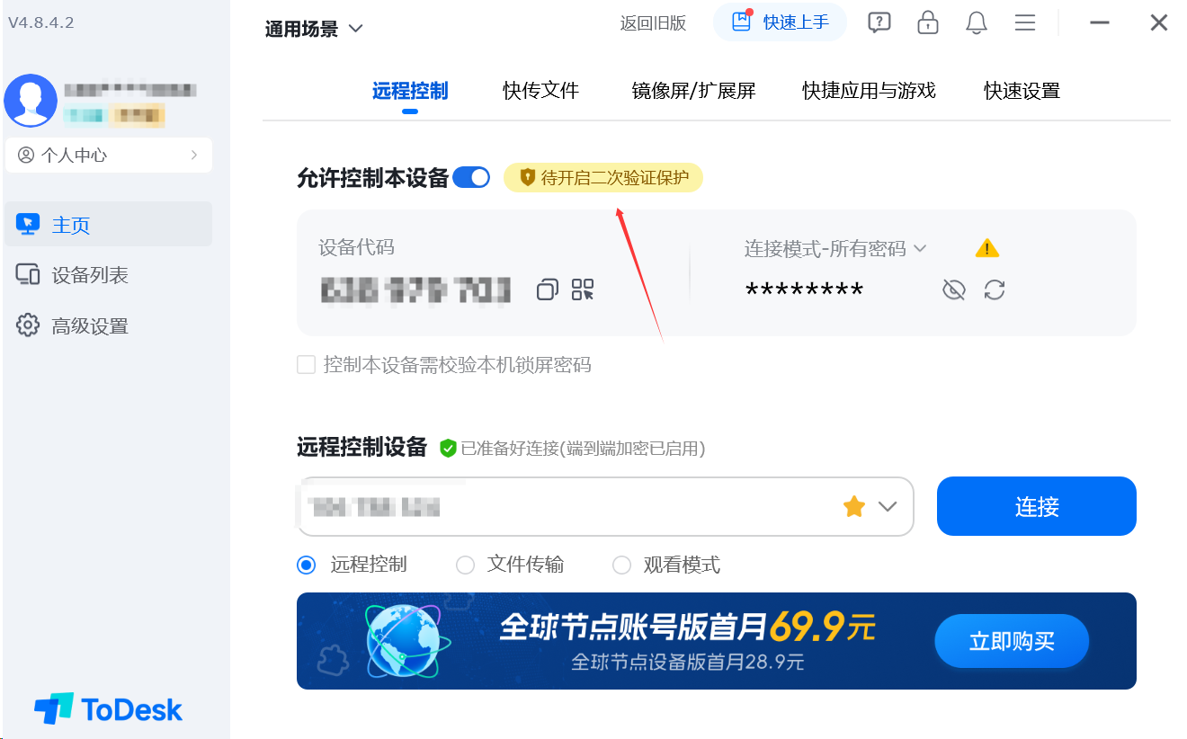Refresh the temporary password
Screen dimensions: 1187x739
[x=994, y=289]
